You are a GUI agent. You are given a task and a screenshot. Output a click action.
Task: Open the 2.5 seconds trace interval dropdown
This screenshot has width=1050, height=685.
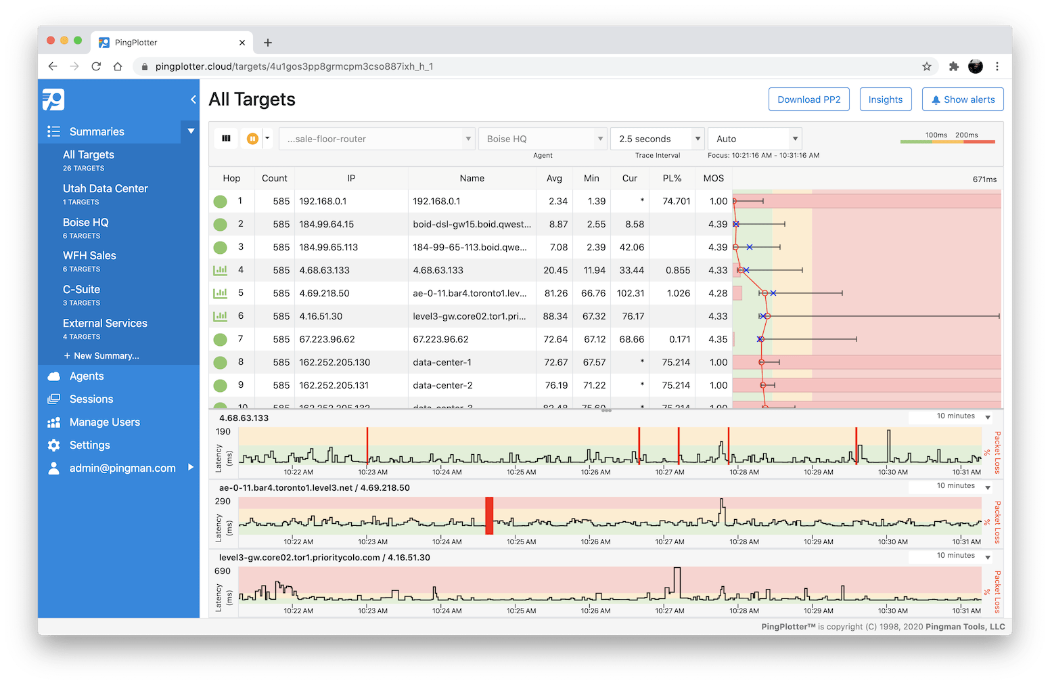click(x=656, y=138)
